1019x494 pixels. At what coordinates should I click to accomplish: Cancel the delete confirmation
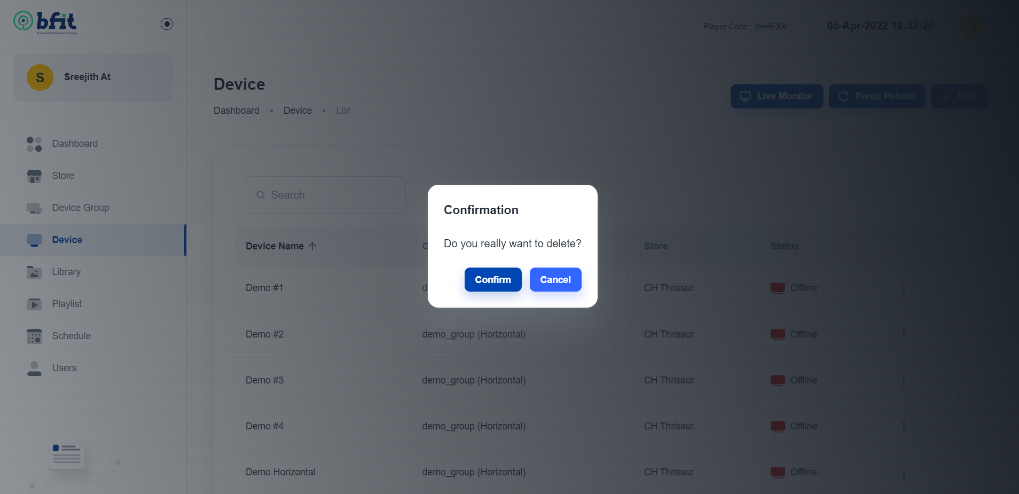click(x=555, y=279)
